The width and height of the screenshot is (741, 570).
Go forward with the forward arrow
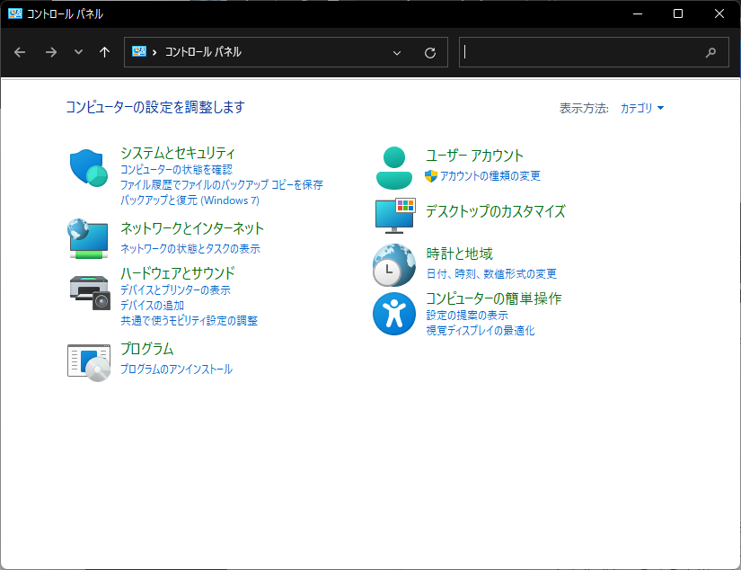(51, 52)
